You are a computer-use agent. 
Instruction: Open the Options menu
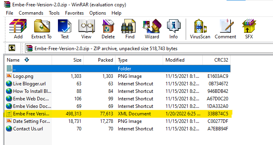(x=98, y=13)
